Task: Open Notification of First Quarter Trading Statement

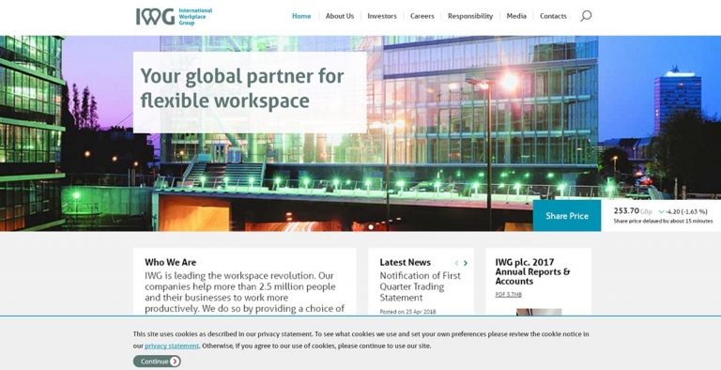Action: click(x=420, y=286)
